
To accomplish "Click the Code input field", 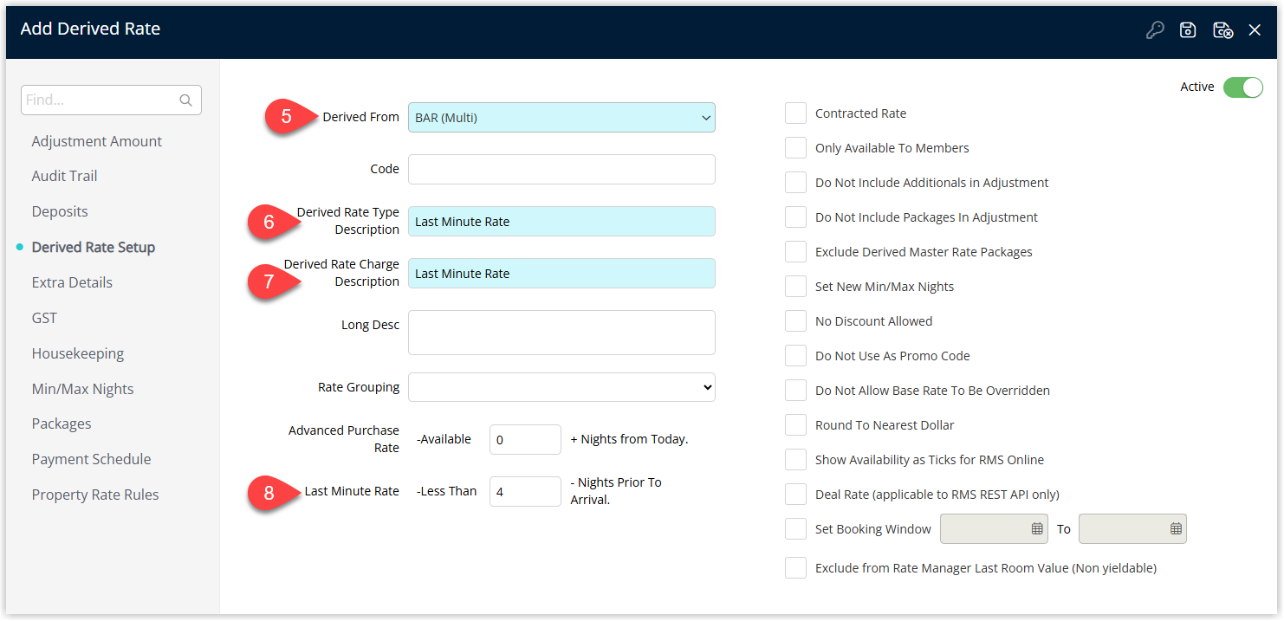I will click(x=561, y=169).
